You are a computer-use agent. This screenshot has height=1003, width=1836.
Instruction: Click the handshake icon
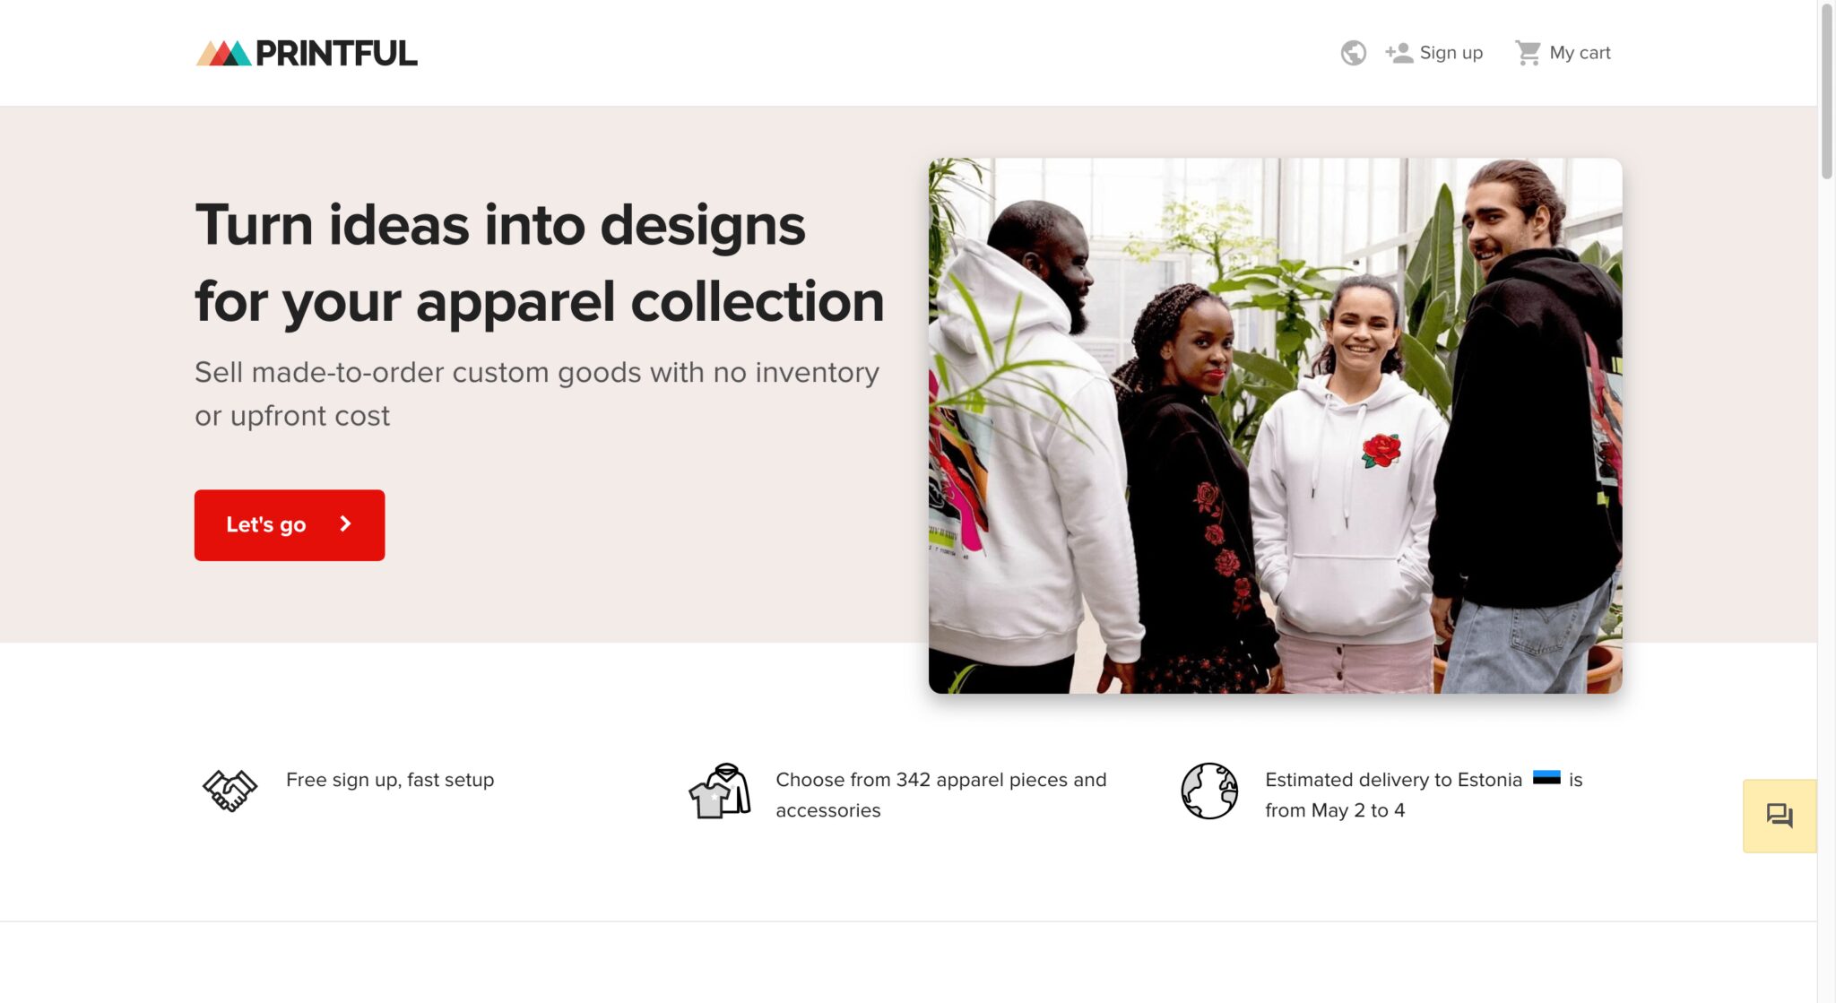click(x=229, y=791)
